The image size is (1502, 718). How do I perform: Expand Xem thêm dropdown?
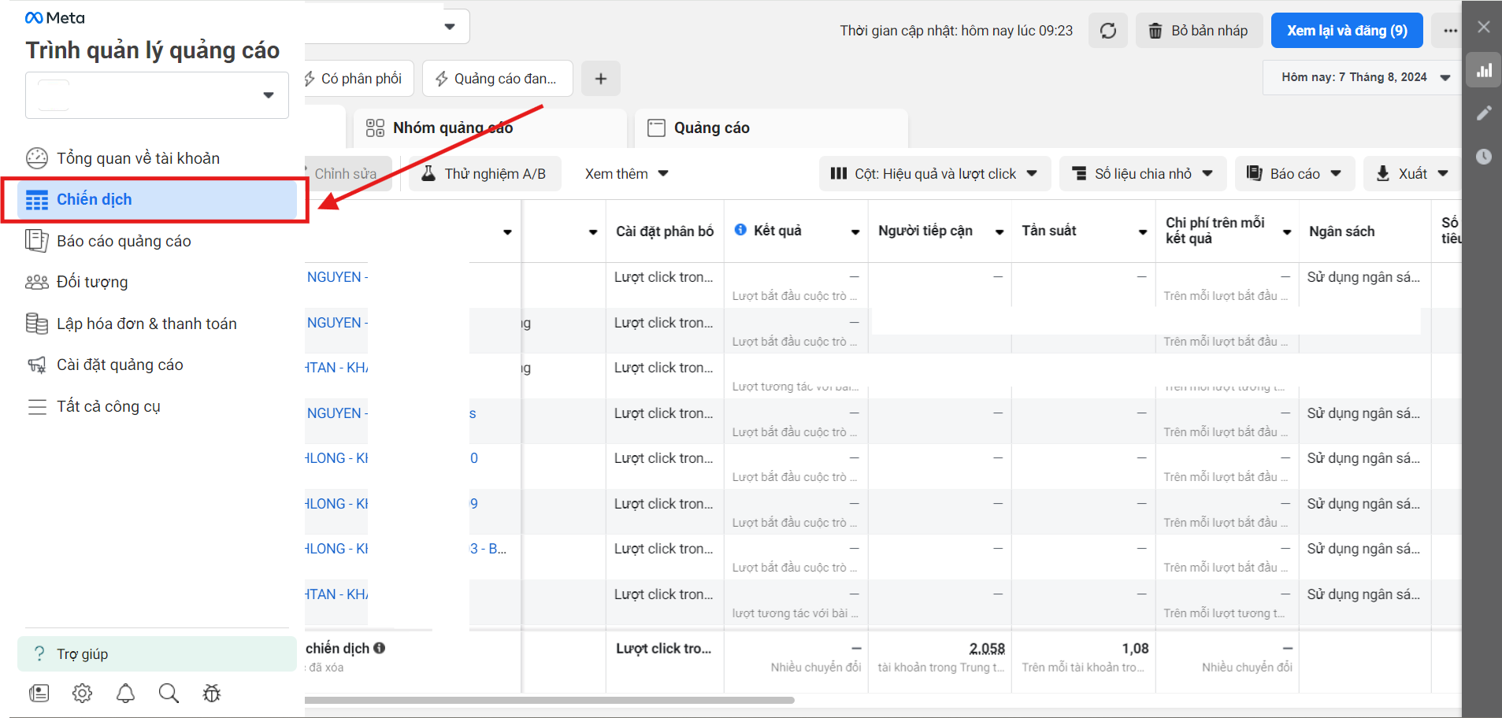pyautogui.click(x=627, y=174)
